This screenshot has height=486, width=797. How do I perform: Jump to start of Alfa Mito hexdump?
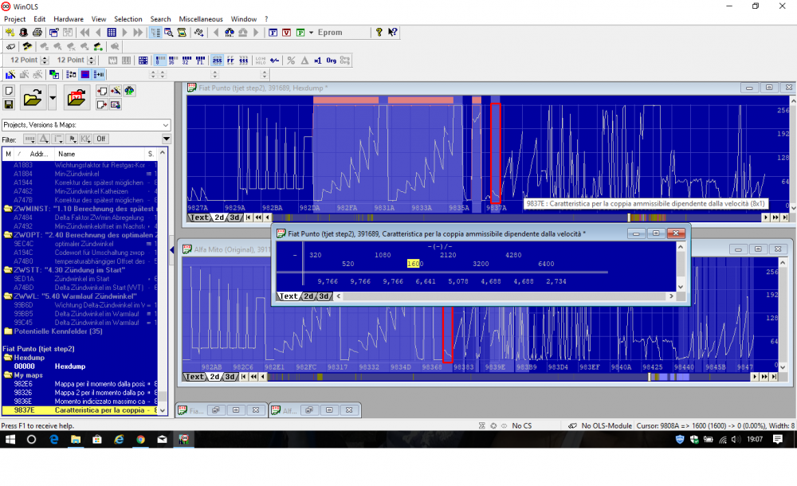243,377
